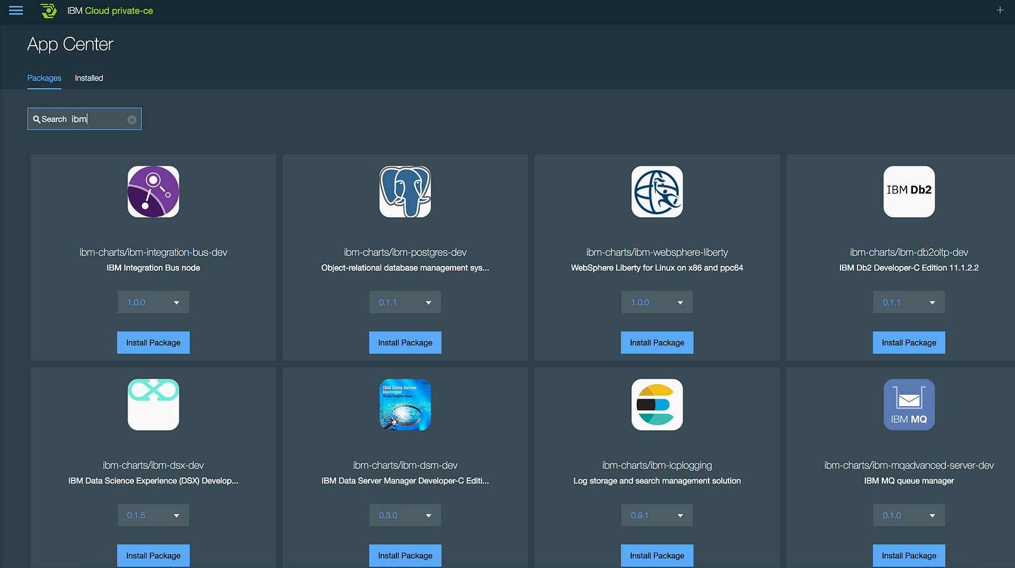
Task: Open the WebSphere Liberty package icon
Action: (657, 192)
